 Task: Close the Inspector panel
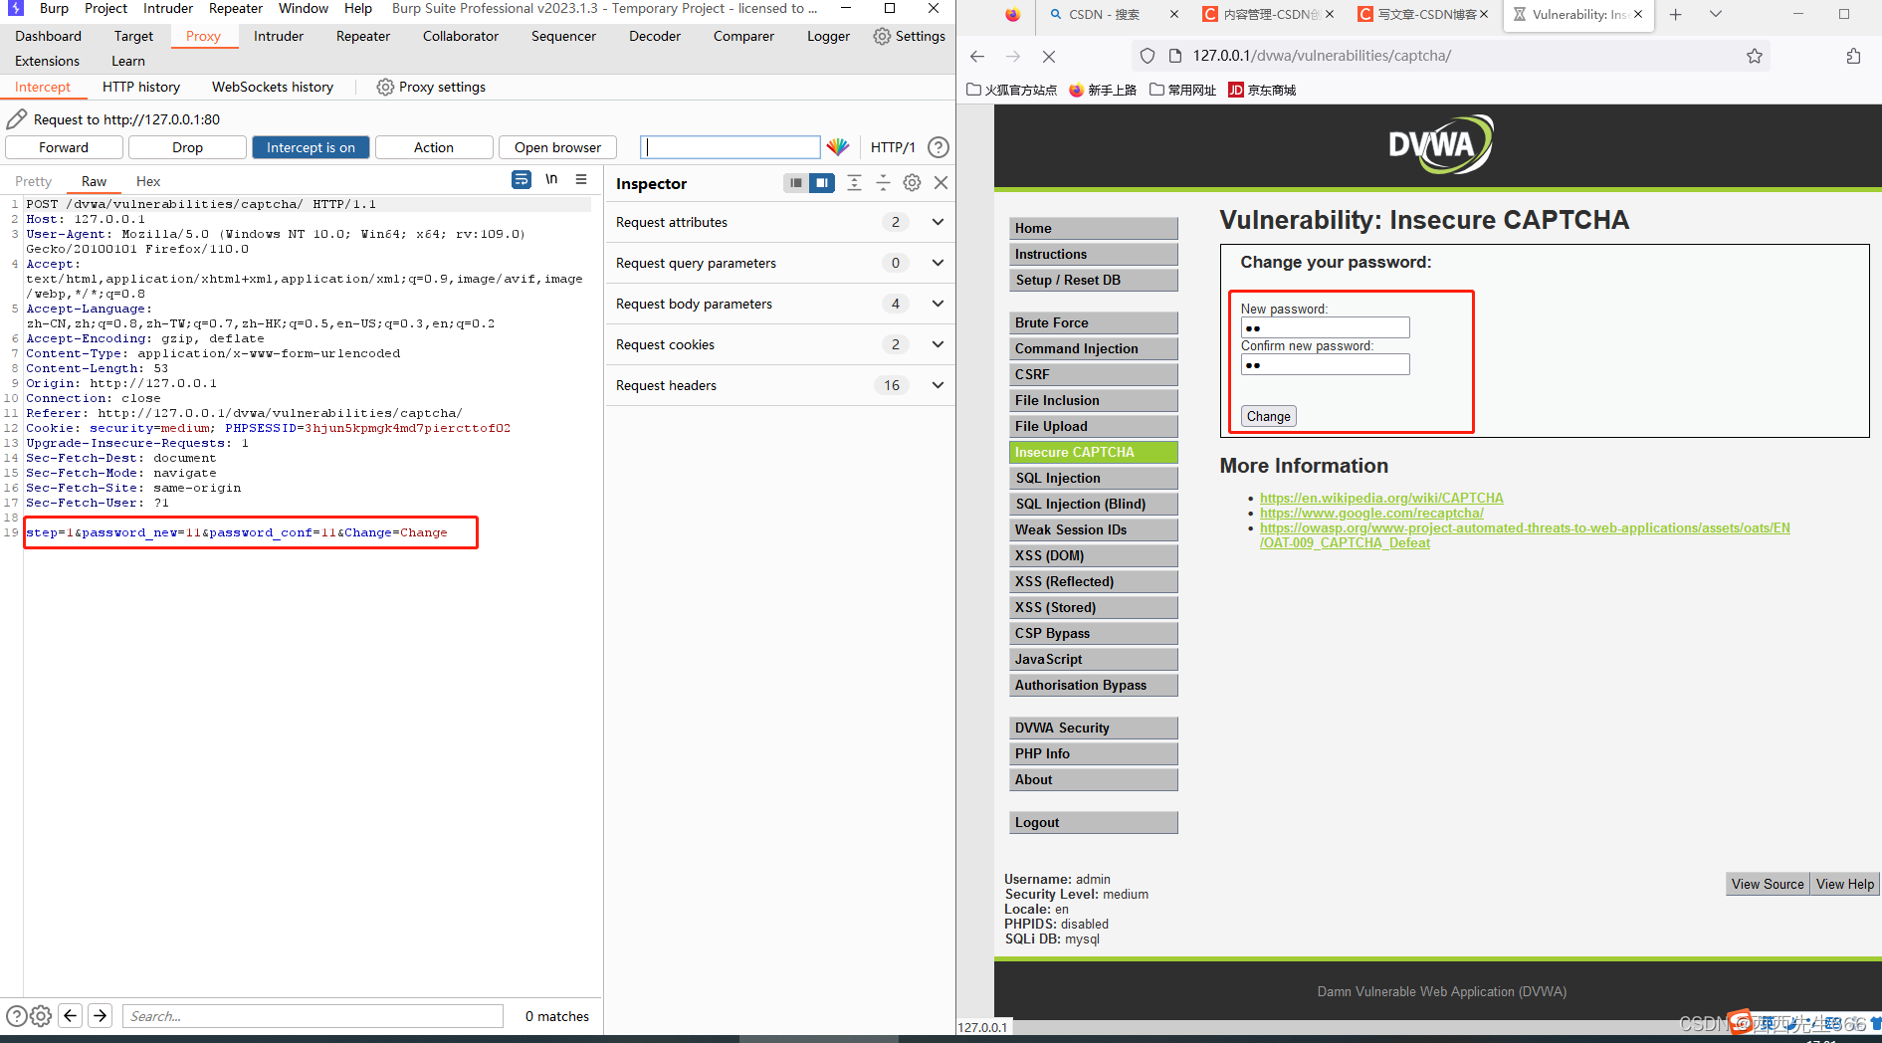coord(941,183)
